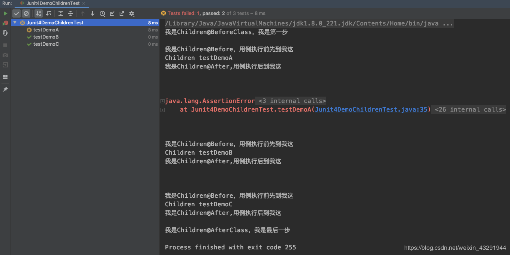Click the warning icon before Tests failed
Image resolution: width=510 pixels, height=255 pixels.
pyautogui.click(x=163, y=13)
